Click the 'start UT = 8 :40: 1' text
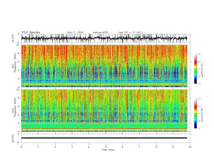The height and width of the screenshot is (165, 214). coord(131,32)
